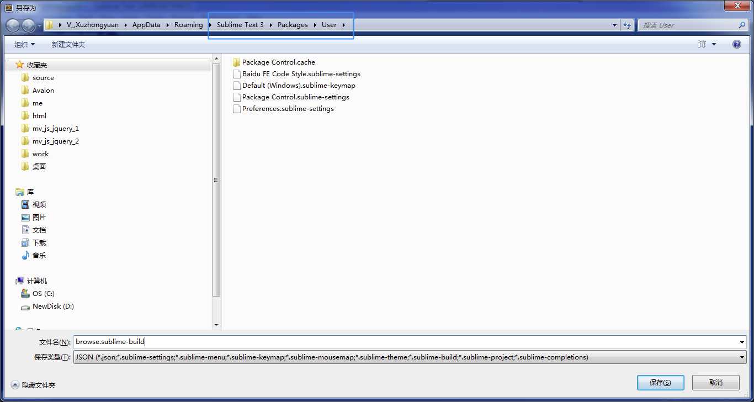Click the help question mark icon

coord(736,44)
